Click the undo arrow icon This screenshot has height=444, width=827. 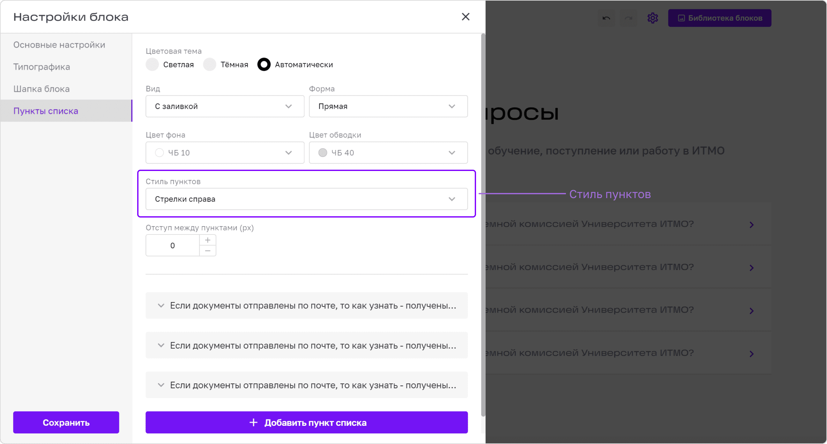(606, 18)
